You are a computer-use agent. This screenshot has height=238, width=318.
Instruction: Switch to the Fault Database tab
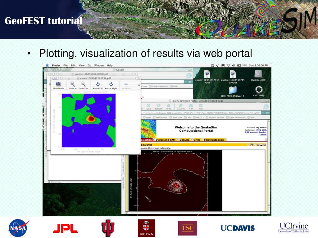[x=214, y=140]
